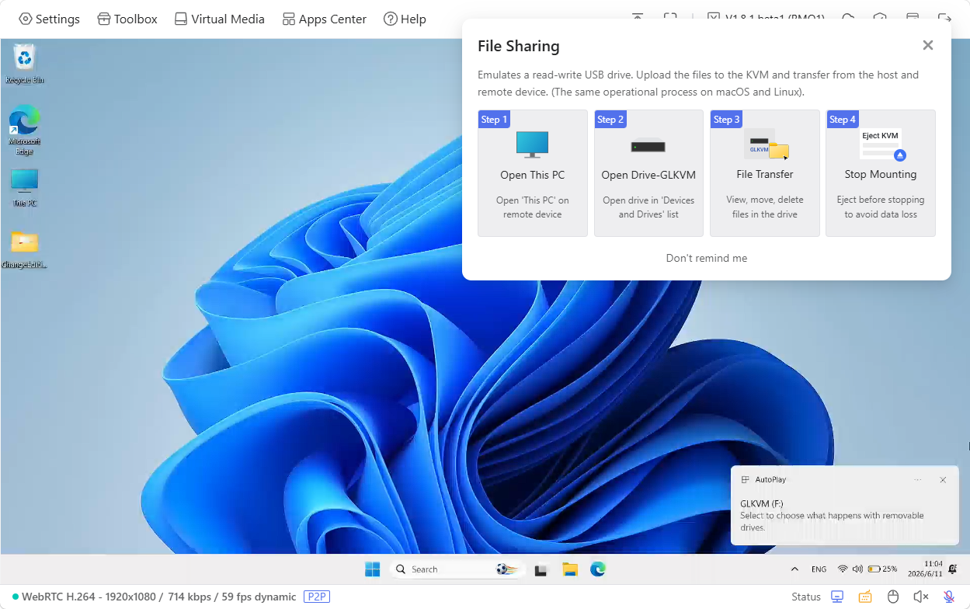Toggle the muted microphone icon
The width and height of the screenshot is (970, 609).
coord(949,597)
